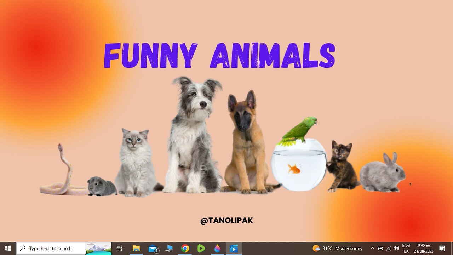Open the Mail app with one notification
453x255 pixels.
[x=153, y=249]
